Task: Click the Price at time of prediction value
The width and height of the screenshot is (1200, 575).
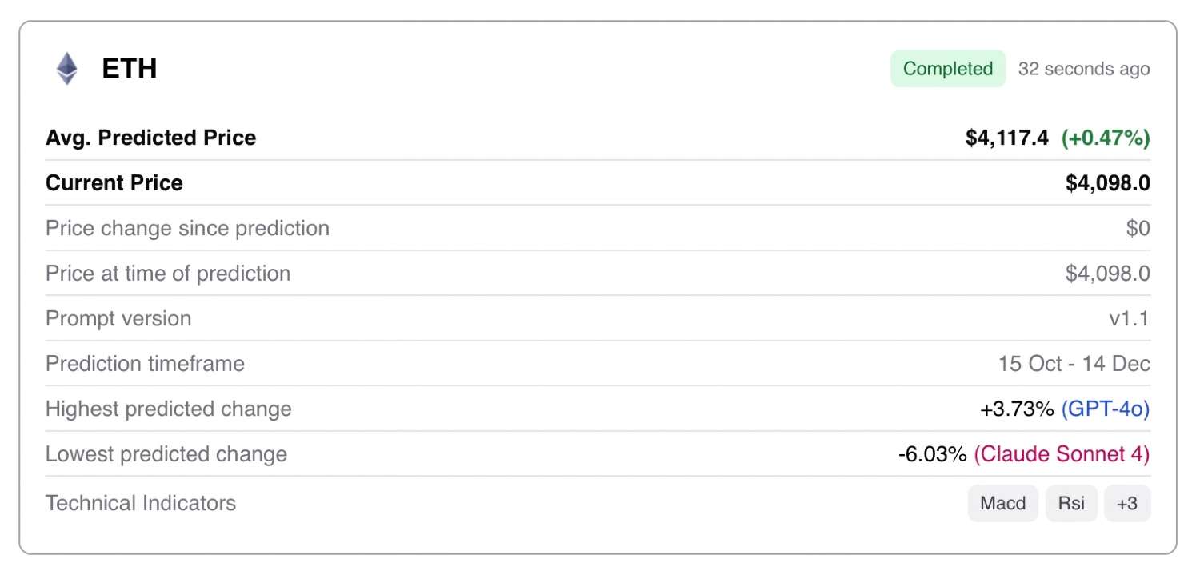Action: (1107, 274)
